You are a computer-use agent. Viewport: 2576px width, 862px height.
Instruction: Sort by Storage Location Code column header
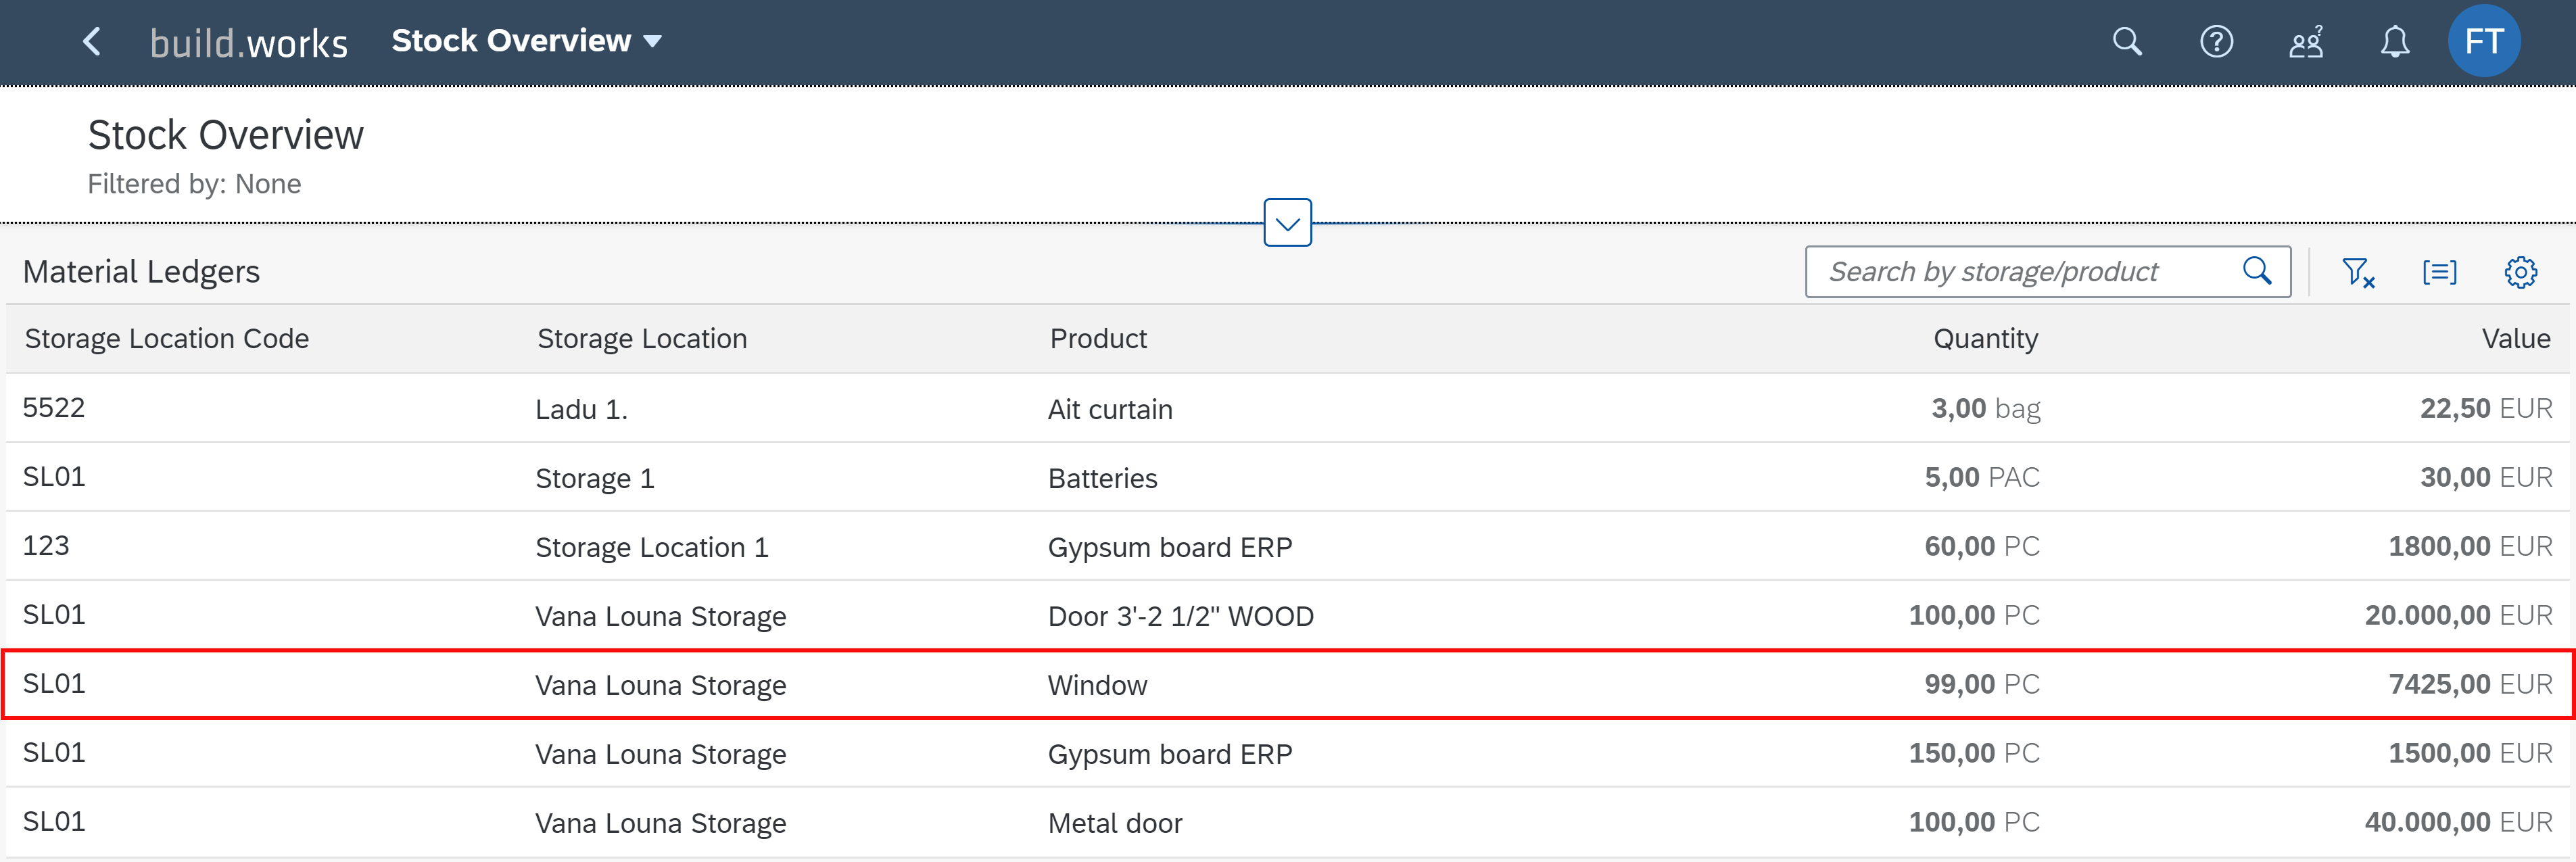167,339
